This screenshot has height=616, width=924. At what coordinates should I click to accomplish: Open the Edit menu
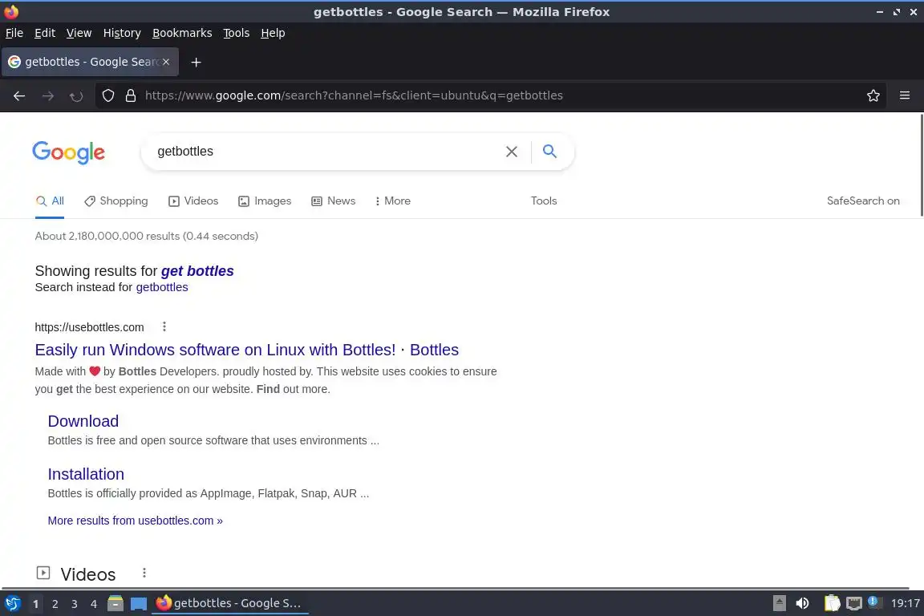pos(45,33)
